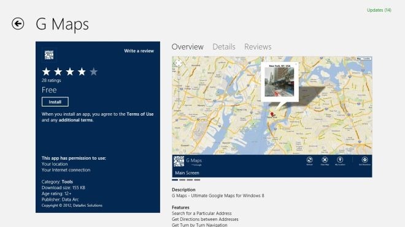Click the 'Your location' permission text
Image resolution: width=405 pixels, height=227 pixels.
coord(55,164)
